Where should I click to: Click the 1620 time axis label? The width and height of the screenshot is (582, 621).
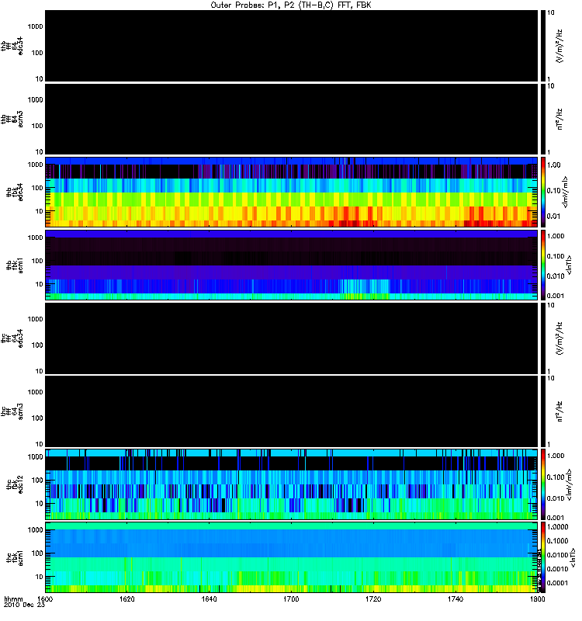click(126, 599)
